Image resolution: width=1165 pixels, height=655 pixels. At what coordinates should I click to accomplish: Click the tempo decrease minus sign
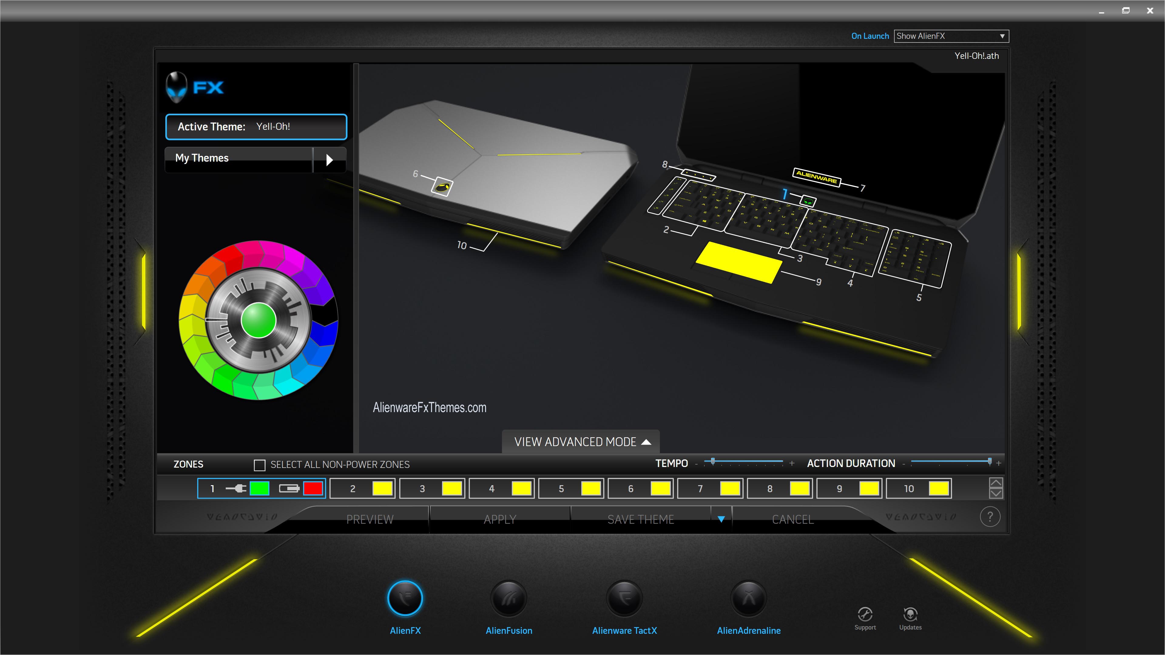pos(697,464)
